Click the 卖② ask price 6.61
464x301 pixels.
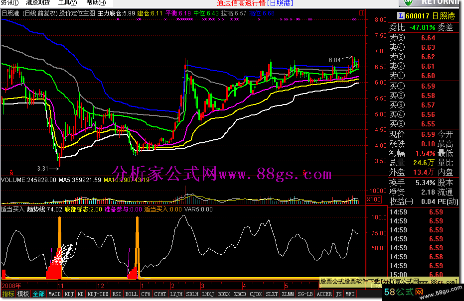(x=428, y=67)
